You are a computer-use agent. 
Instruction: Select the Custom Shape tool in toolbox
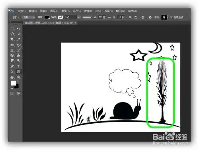point(19,71)
